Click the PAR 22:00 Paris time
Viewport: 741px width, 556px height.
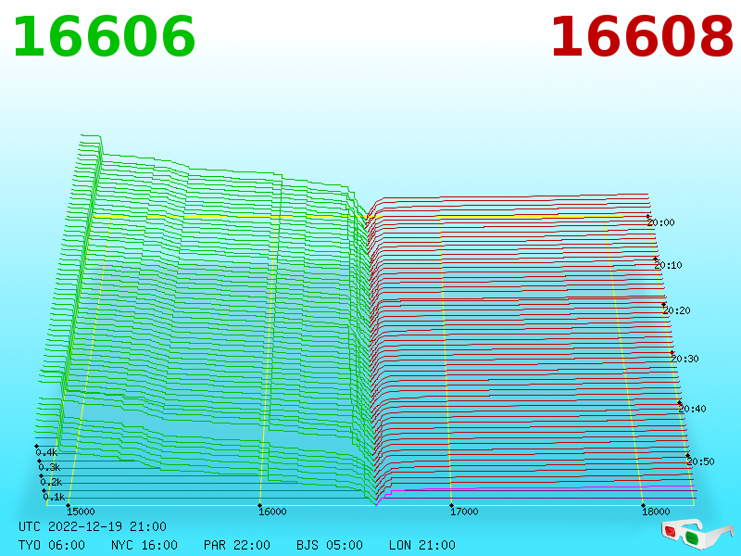pos(237,545)
